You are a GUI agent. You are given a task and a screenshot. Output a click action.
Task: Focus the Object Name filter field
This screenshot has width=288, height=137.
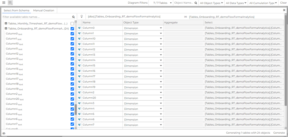tap(184, 3)
